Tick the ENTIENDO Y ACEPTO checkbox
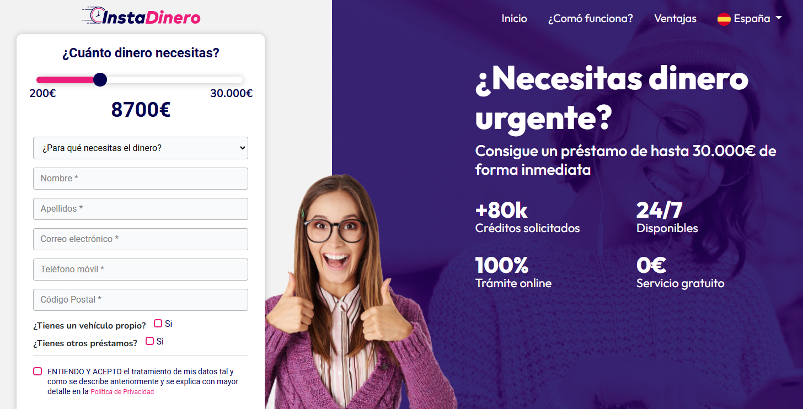Screen dimensions: 803x409 point(38,372)
